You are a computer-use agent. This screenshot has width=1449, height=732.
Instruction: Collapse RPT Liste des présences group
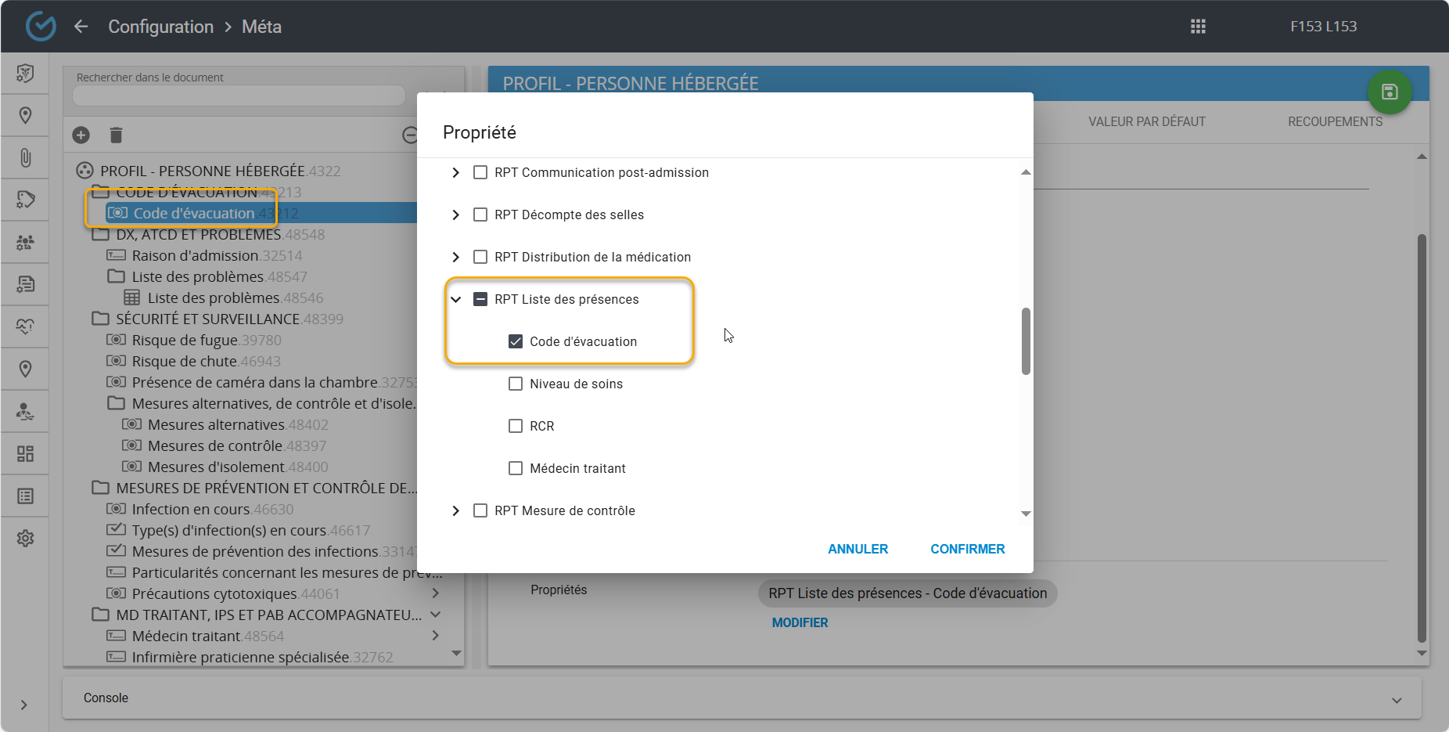click(456, 299)
